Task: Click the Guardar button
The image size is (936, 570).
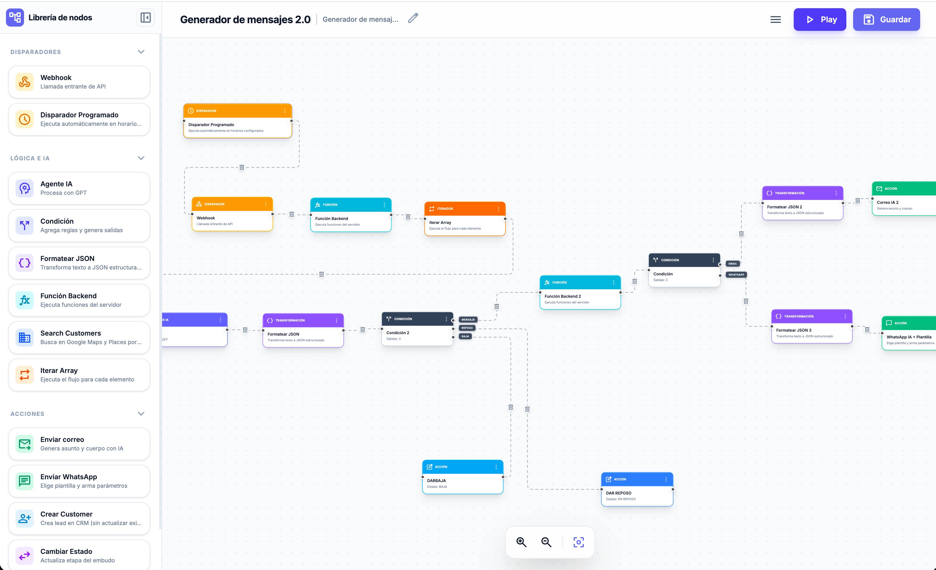Action: pos(886,19)
